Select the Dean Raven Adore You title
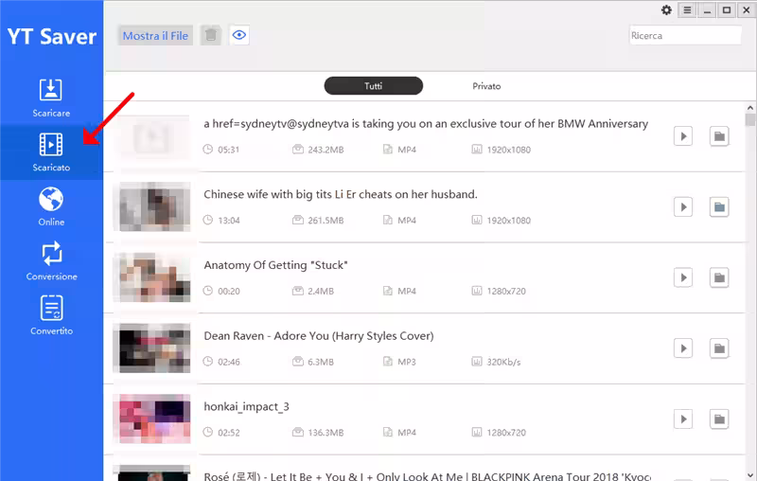Screen dimensions: 757x481 point(318,336)
